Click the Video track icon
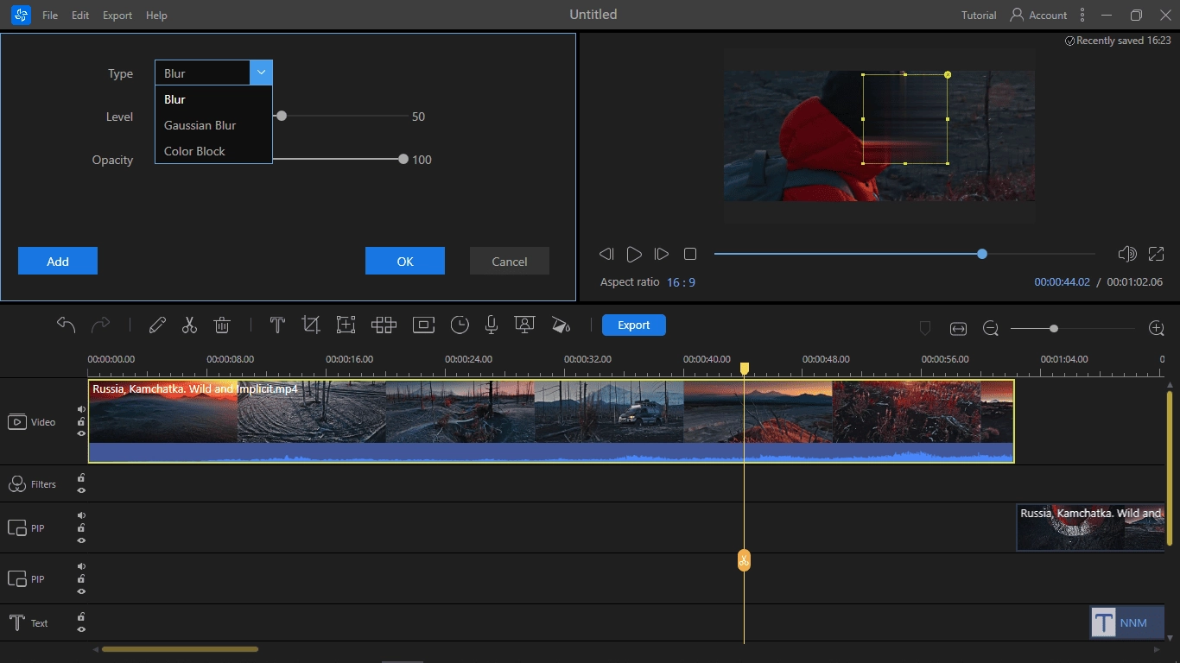This screenshot has width=1180, height=663. pyautogui.click(x=16, y=422)
